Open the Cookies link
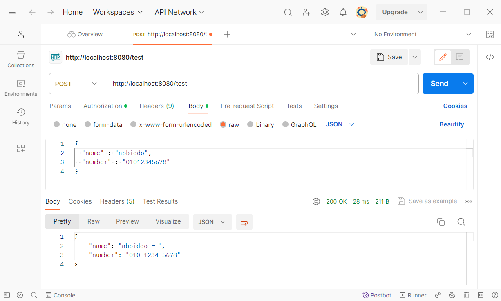This screenshot has height=301, width=501. tap(455, 106)
